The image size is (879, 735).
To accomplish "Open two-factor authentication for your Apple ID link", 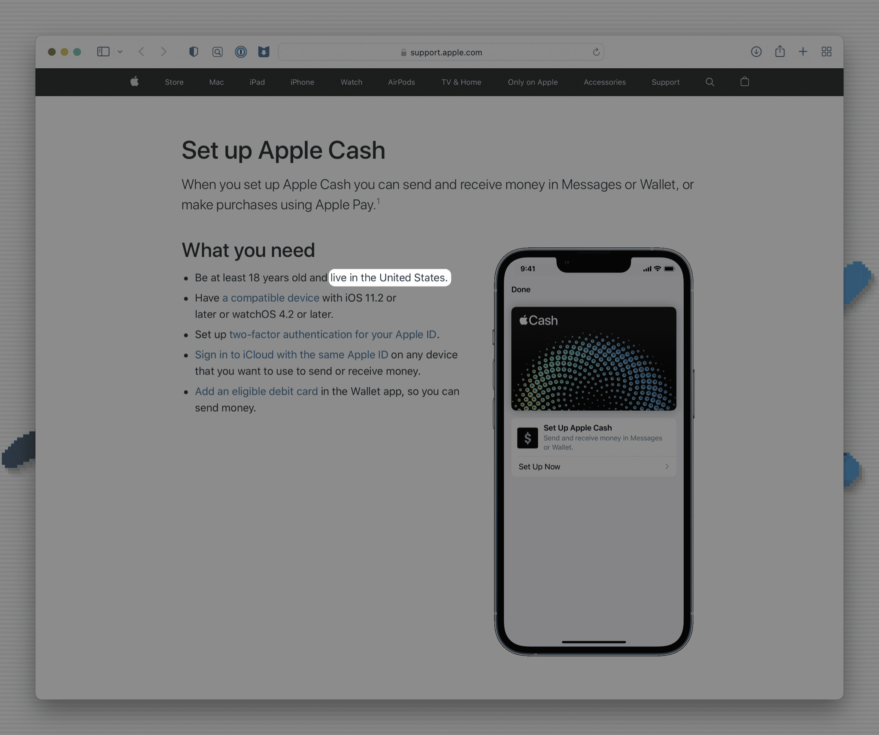I will (333, 334).
